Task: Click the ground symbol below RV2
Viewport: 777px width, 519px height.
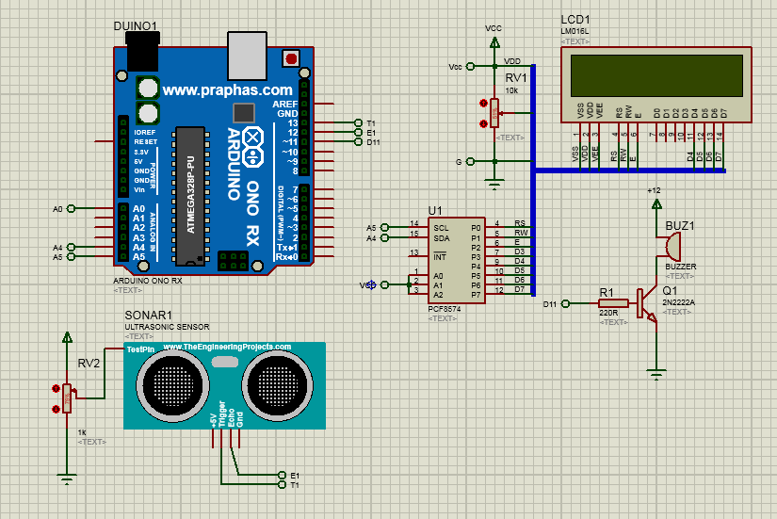Action: coord(67,479)
